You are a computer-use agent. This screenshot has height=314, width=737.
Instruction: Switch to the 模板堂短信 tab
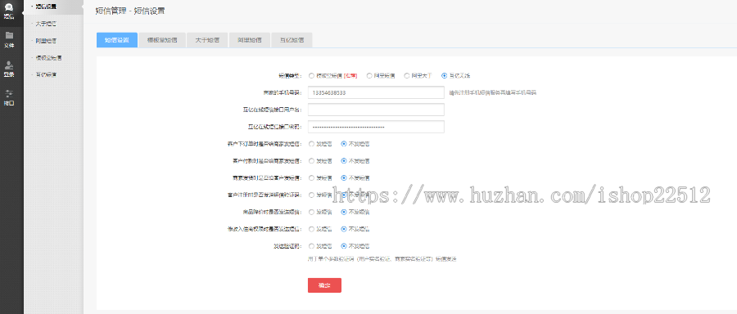162,40
